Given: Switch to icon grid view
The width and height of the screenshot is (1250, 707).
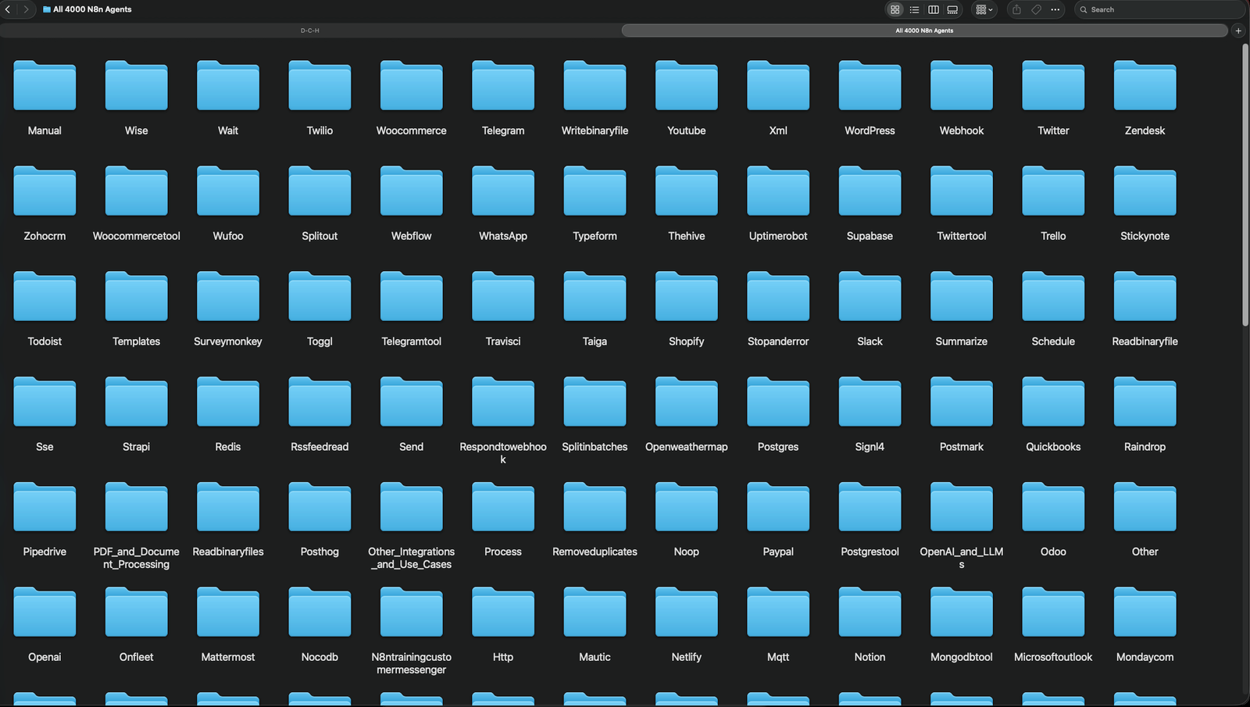Looking at the screenshot, I should click(x=895, y=9).
